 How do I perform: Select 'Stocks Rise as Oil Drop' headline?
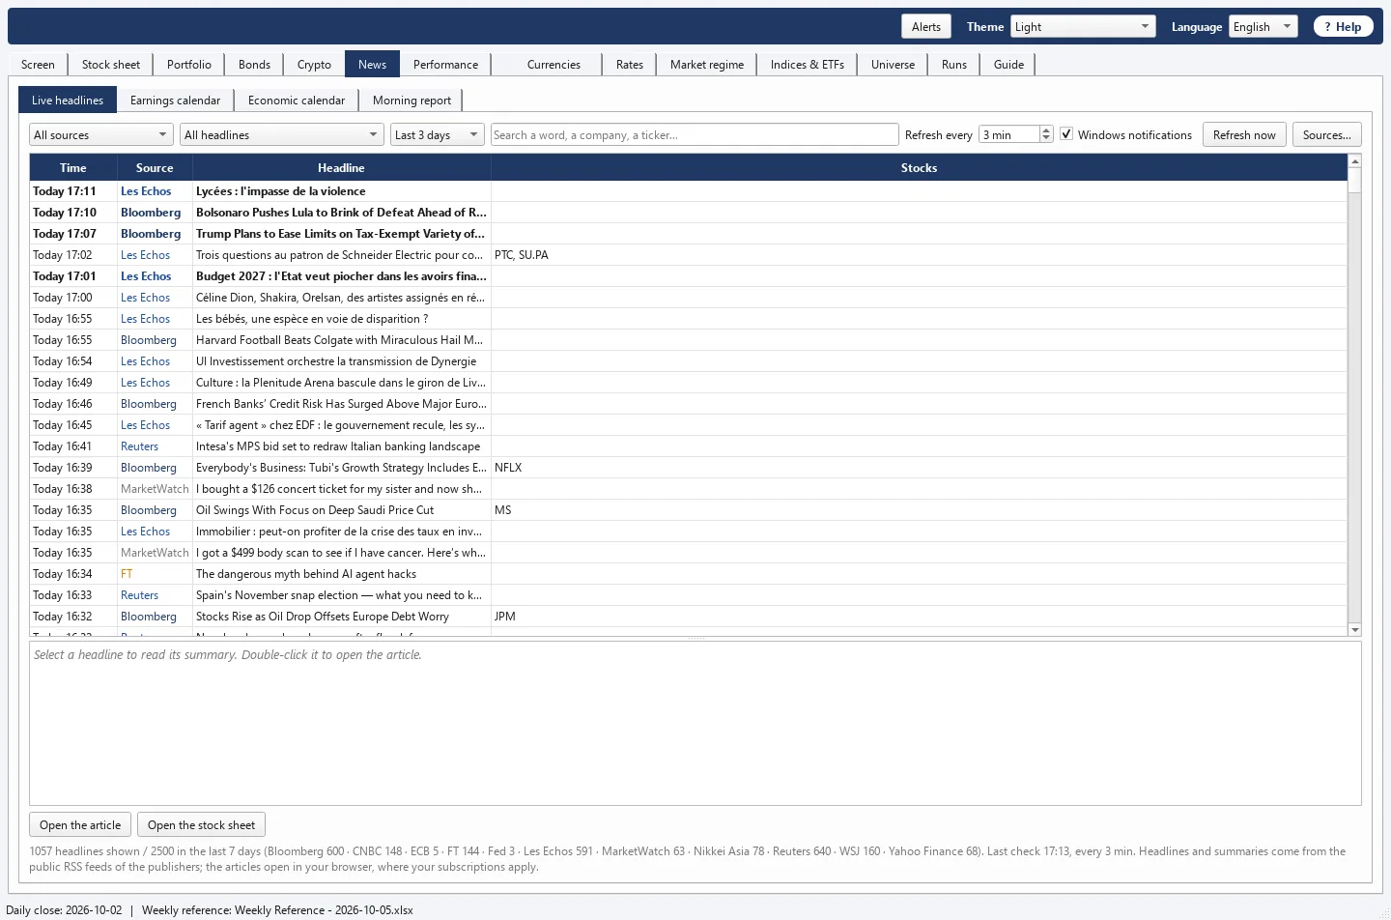pyautogui.click(x=341, y=617)
